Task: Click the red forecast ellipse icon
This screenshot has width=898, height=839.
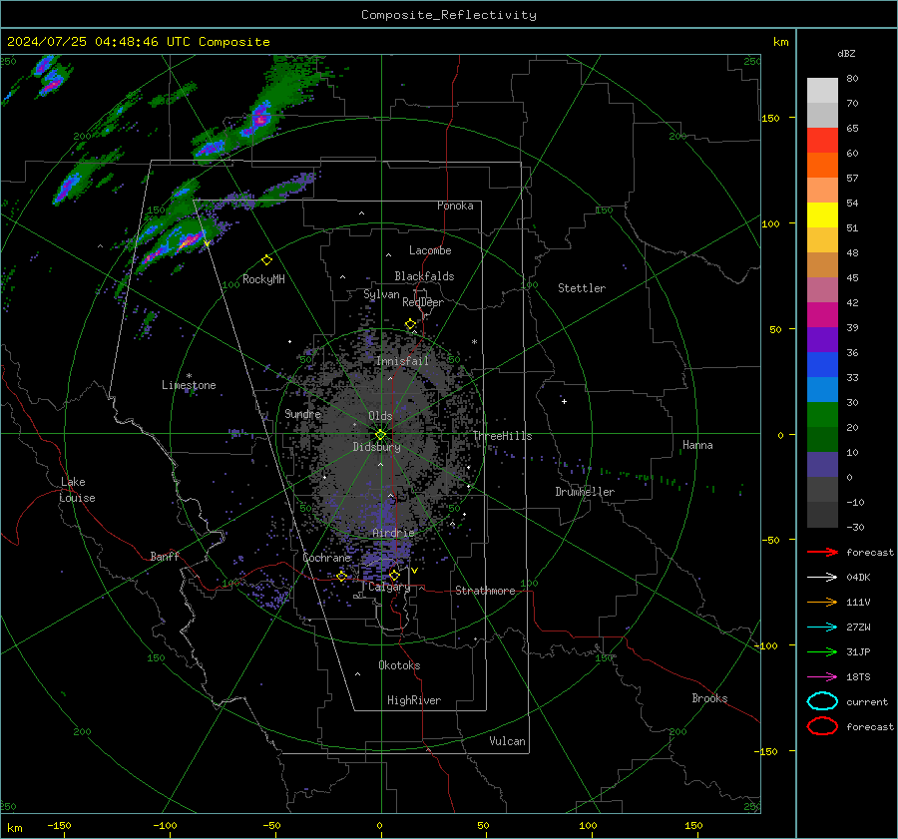Action: [x=822, y=726]
